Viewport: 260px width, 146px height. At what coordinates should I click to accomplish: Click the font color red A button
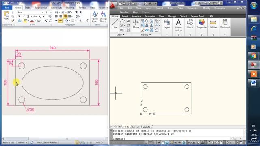(32, 21)
